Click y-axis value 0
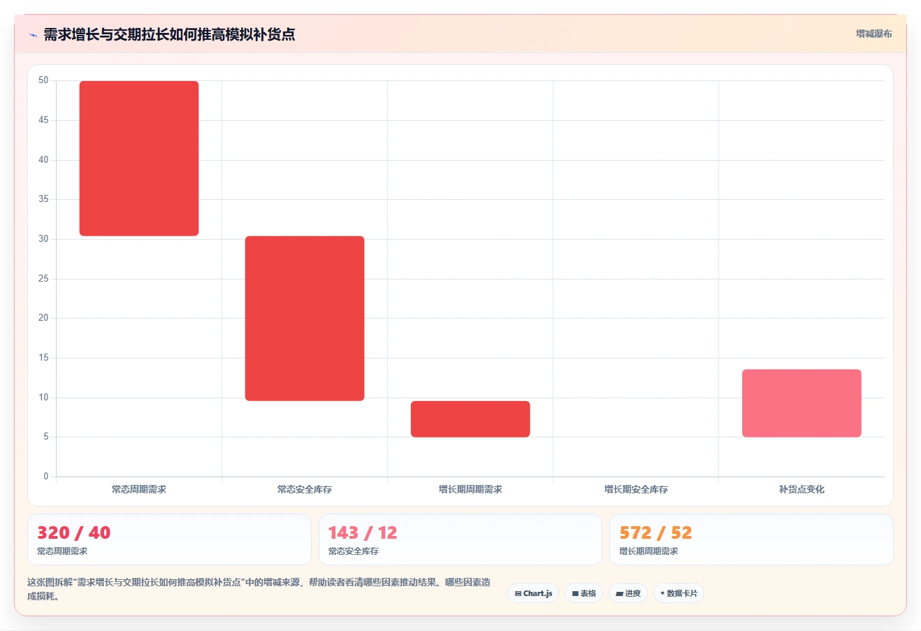The image size is (921, 631). pyautogui.click(x=46, y=477)
